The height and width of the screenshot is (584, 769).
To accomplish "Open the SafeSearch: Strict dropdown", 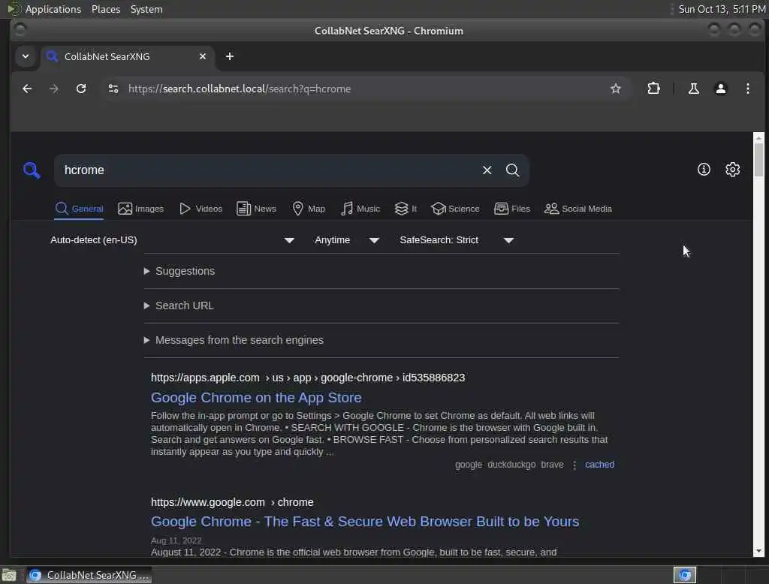I will (457, 240).
